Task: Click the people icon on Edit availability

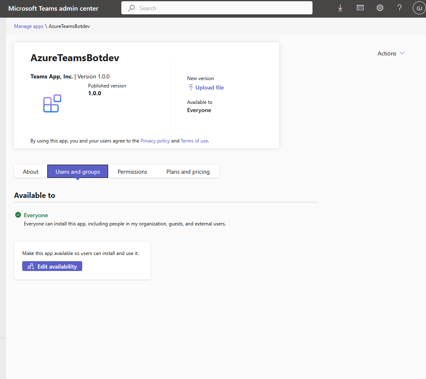Action: 31,266
